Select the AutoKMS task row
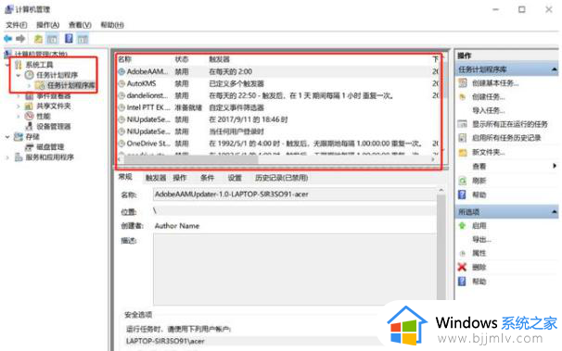 point(279,83)
